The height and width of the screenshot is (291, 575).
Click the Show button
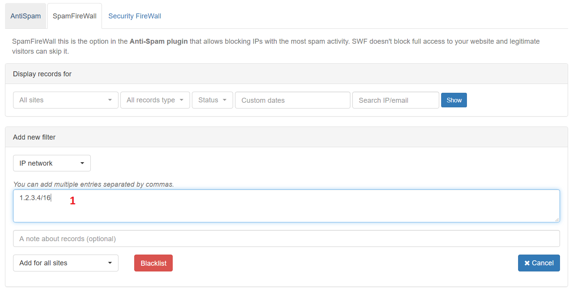coord(454,100)
